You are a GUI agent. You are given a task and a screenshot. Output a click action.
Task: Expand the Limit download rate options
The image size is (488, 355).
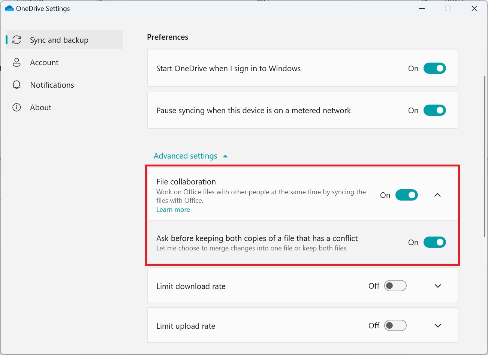438,286
